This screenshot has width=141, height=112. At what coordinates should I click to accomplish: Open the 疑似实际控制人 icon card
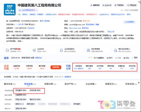point(125,50)
